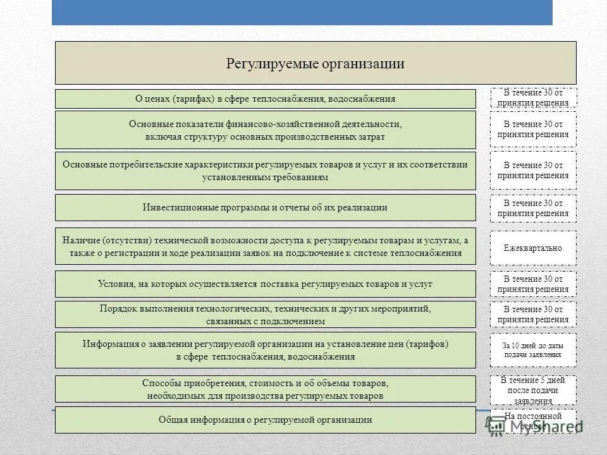Click topmost 'В течение 30 от принятия решения' box
The width and height of the screenshot is (607, 455).
534,97
